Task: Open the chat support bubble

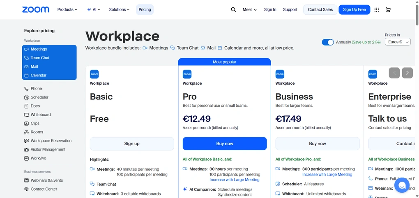Action: pos(402,185)
